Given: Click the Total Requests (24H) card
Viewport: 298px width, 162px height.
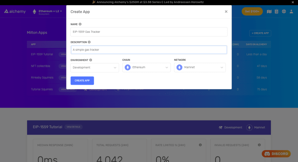Looking at the screenshot, I should coord(119,151).
